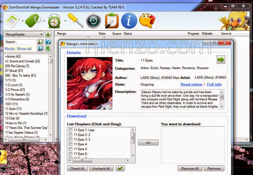Open the screwdriver settings tool icon
This screenshot has width=253, height=175.
(76, 20)
